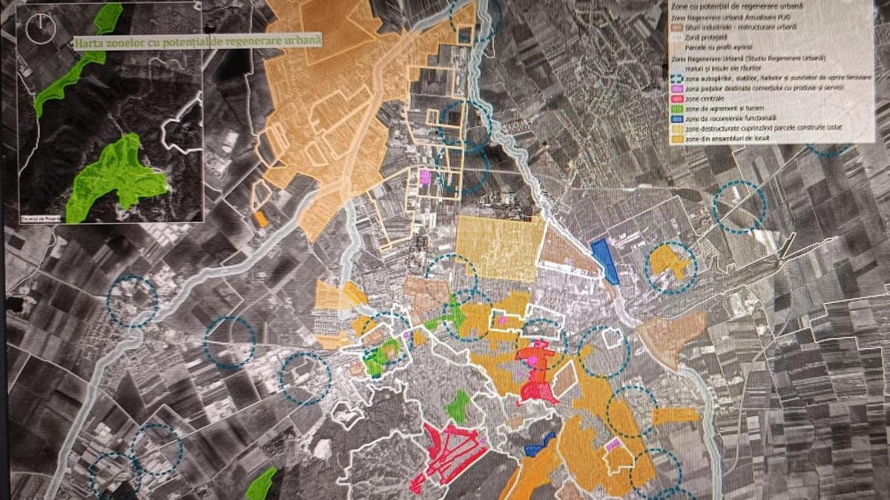Click the dashed circle containing the orange patch
The height and width of the screenshot is (500, 890).
coord(670,266)
